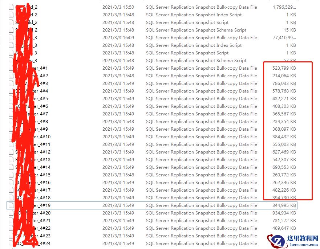
Task: Pick the file icon for the entry ending 4#4
Action: 11,91
